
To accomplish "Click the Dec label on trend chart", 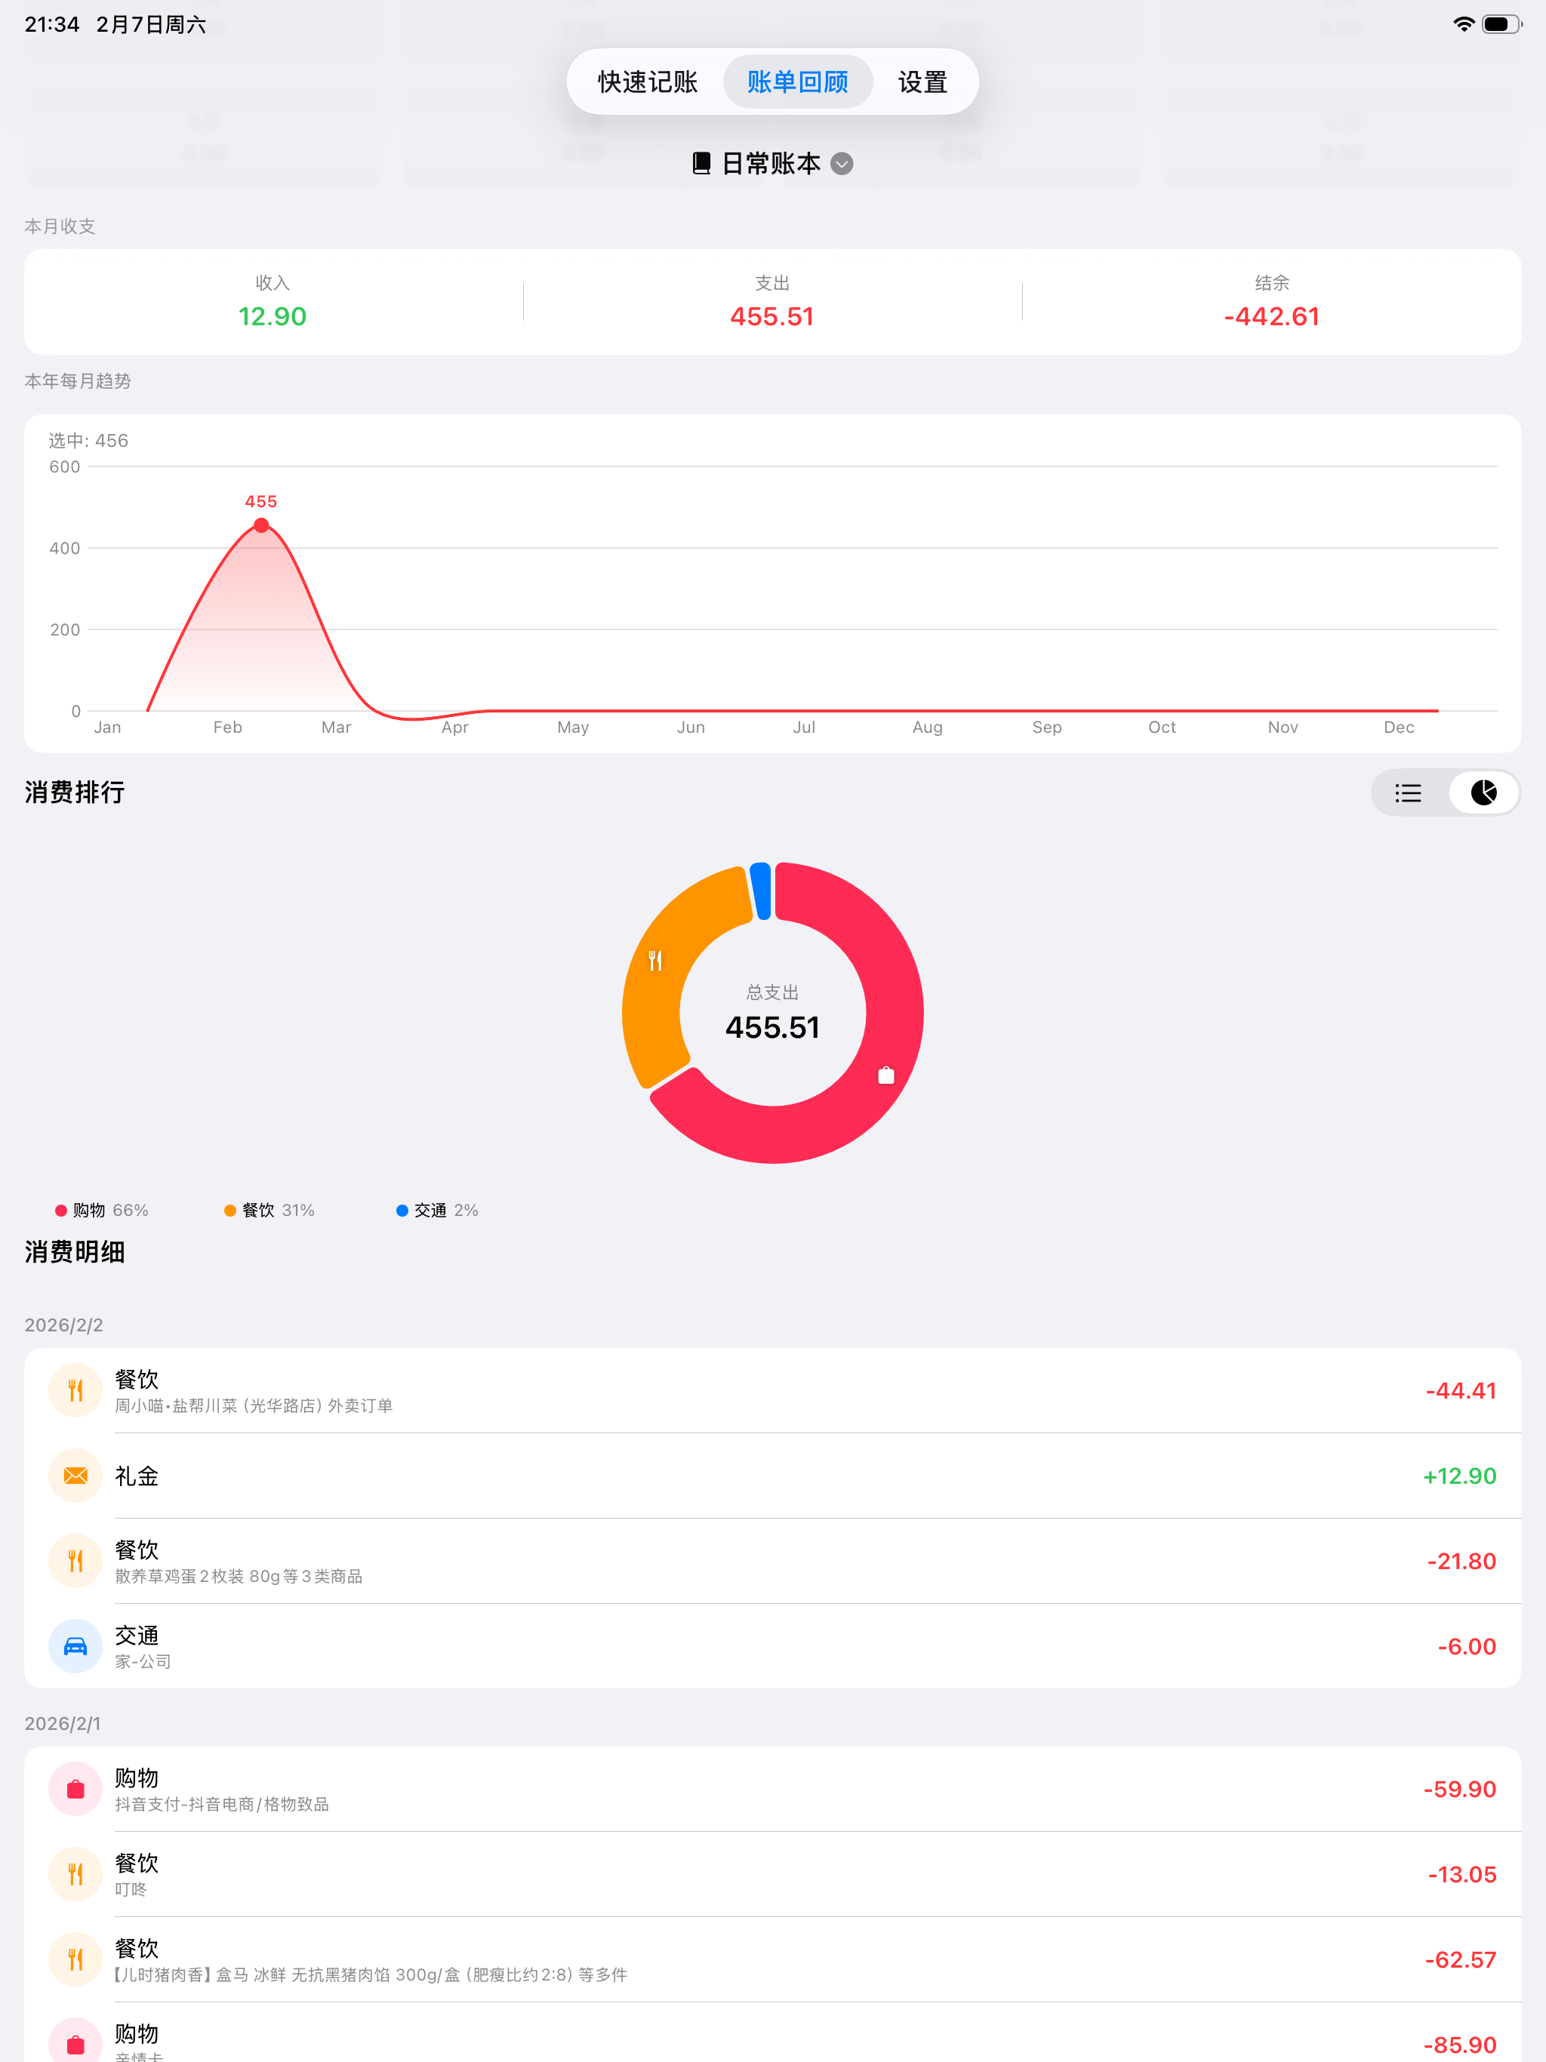I will tap(1399, 727).
